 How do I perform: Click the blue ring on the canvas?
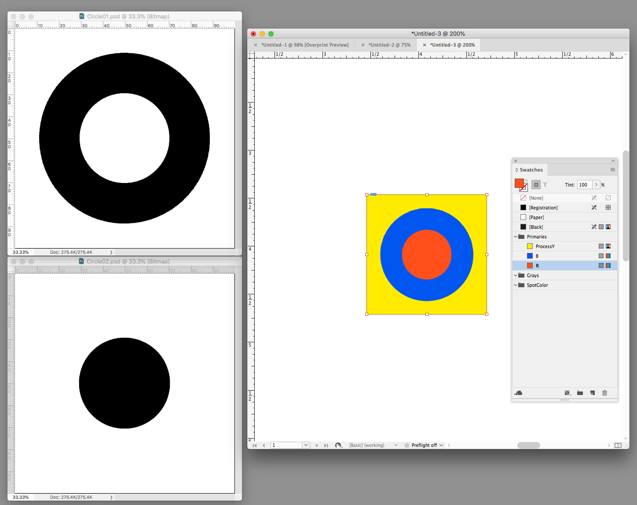tap(392, 254)
